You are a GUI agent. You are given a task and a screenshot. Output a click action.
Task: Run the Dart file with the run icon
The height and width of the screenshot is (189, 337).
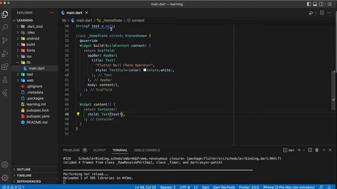311,13
